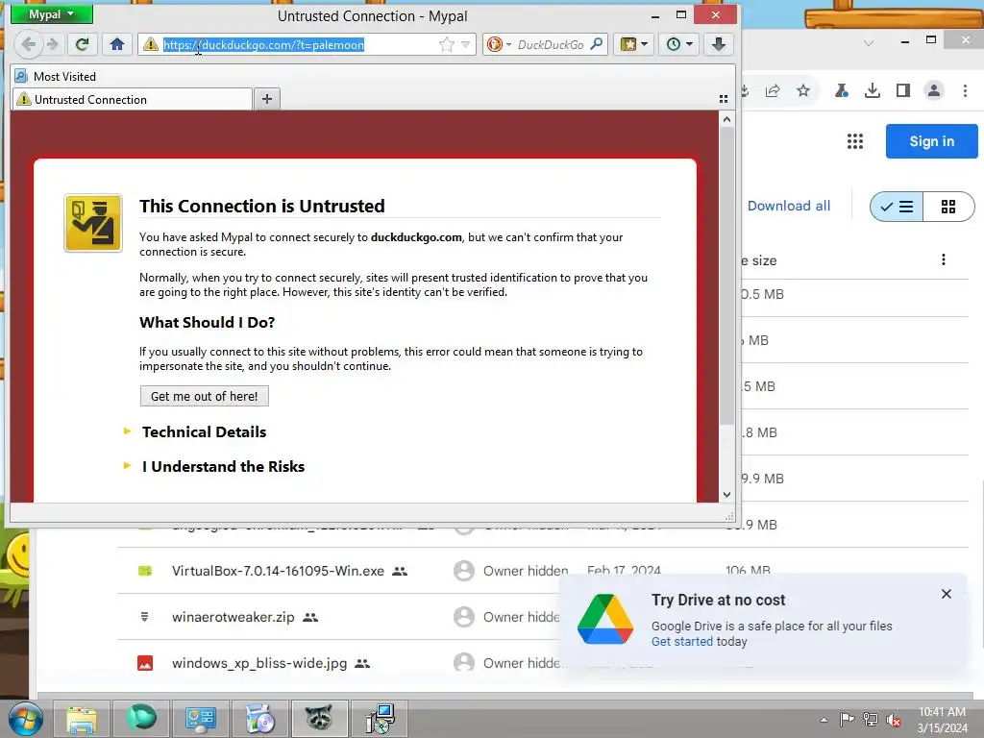The image size is (984, 738).
Task: Open the disc installer taskbar icon
Action: 259,719
